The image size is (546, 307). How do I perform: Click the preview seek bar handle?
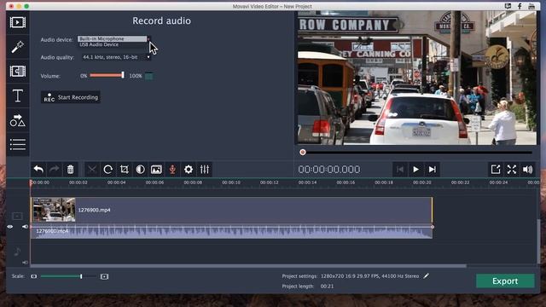tap(303, 152)
